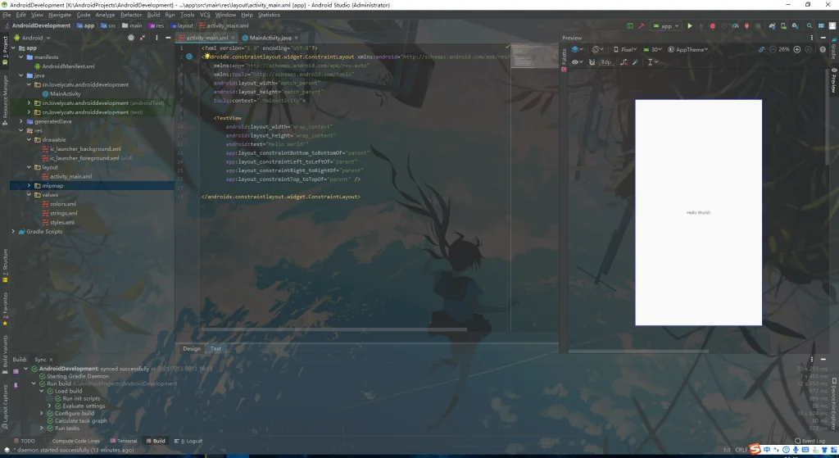Viewport: 839px width, 458px height.
Task: Collapse all nodes in Project panel
Action: pyautogui.click(x=143, y=38)
